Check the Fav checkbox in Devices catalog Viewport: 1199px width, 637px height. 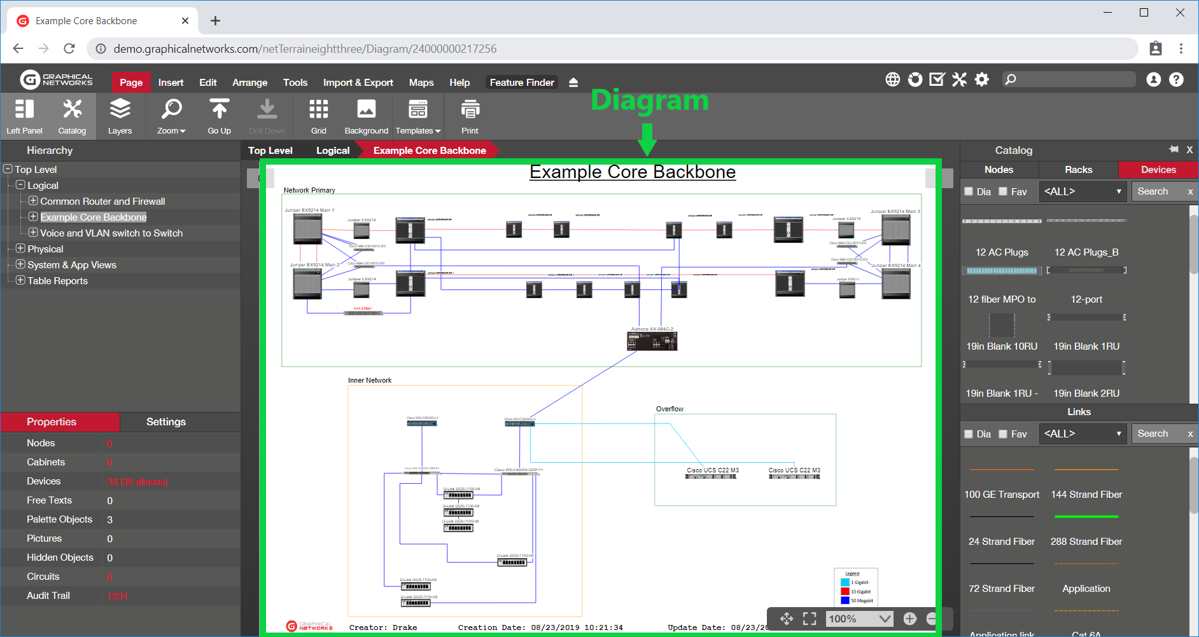point(1003,191)
